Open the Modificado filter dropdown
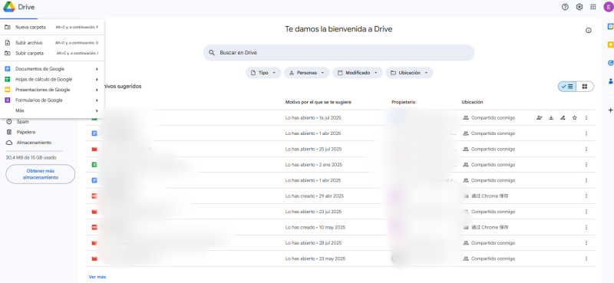This screenshot has height=283, width=614. (358, 73)
